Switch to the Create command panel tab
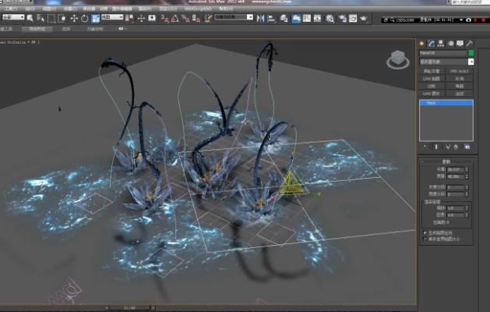The width and height of the screenshot is (490, 312). point(422,44)
